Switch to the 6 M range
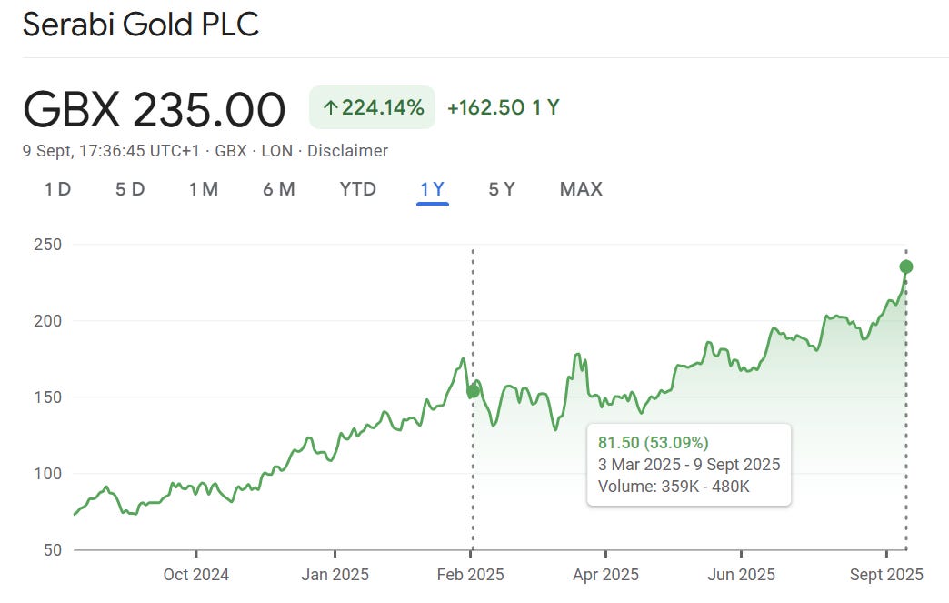The image size is (949, 603). point(279,189)
